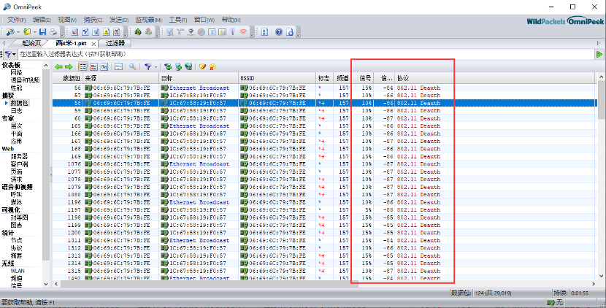The height and width of the screenshot is (308, 606).
Task: Select packet row 1076
Action: pos(325,164)
